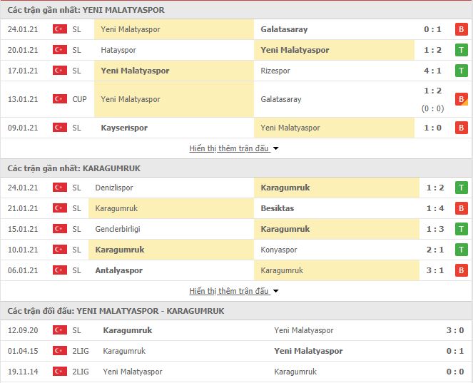Click Konyaspor in the 10.01.21 row
The width and height of the screenshot is (473, 383).
pos(279,250)
